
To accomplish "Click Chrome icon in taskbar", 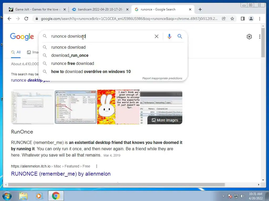I will (x=56, y=196).
